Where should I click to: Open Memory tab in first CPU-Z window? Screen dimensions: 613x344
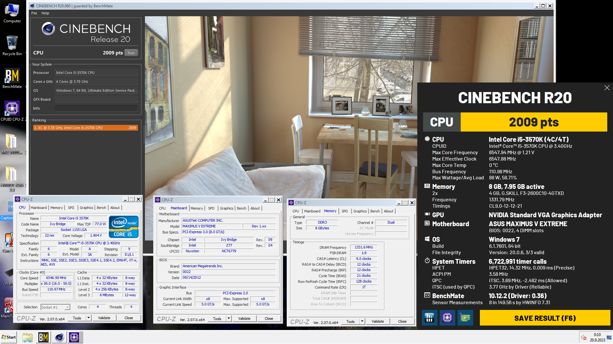coord(57,208)
